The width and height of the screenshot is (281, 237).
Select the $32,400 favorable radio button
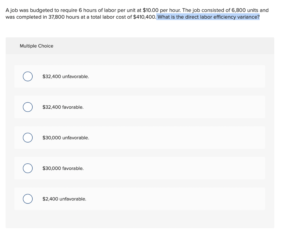click(28, 107)
